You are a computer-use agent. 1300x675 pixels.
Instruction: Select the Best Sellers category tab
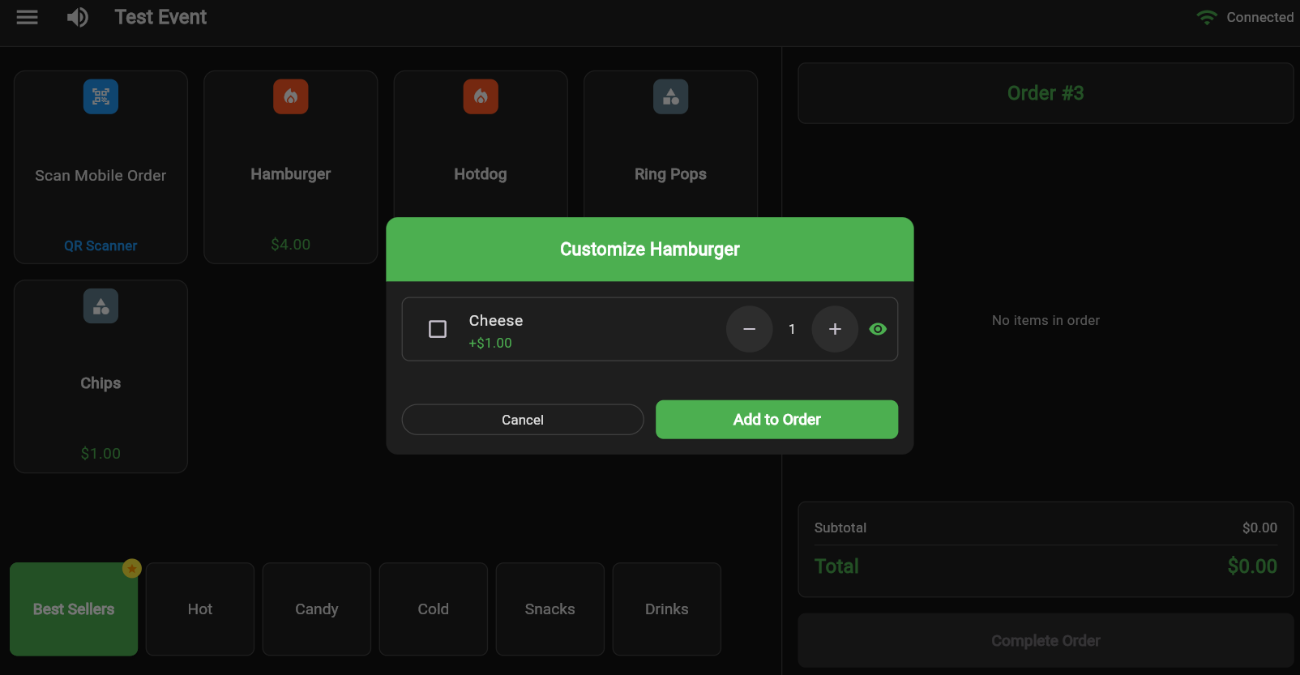[74, 609]
